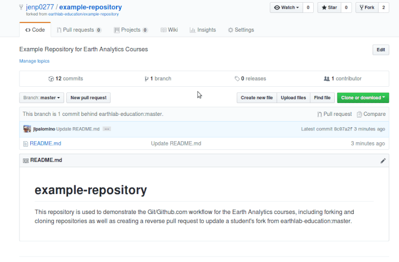Expand the commit message ellipsis button

(x=107, y=129)
